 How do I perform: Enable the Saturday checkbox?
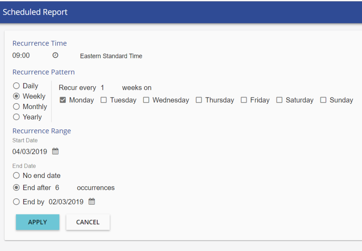[279, 100]
